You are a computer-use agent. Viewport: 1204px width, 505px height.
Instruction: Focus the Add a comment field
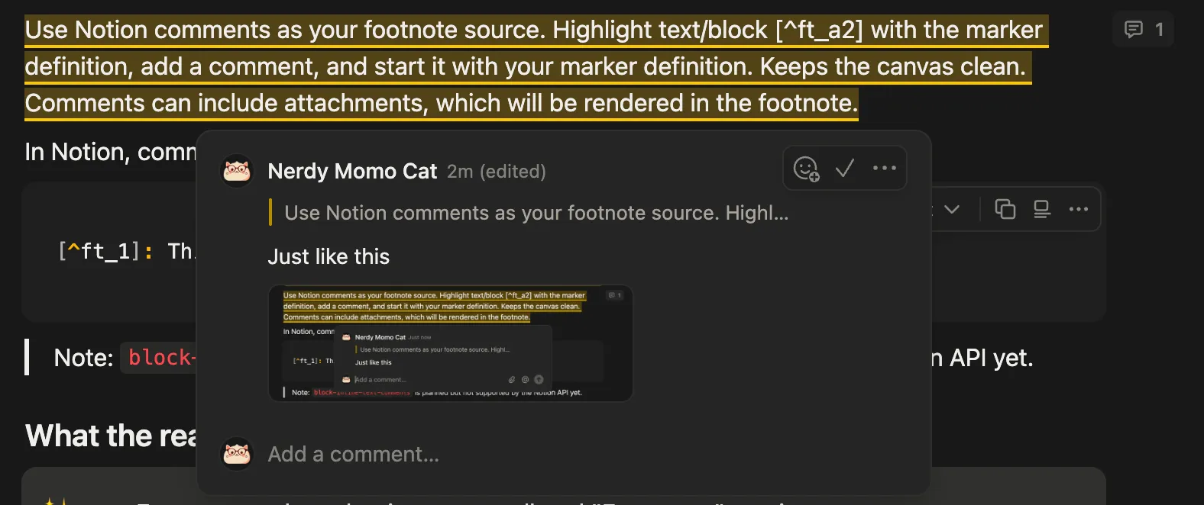click(x=535, y=454)
